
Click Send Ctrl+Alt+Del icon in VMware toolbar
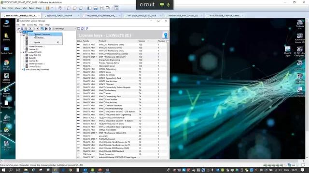pos(60,8)
